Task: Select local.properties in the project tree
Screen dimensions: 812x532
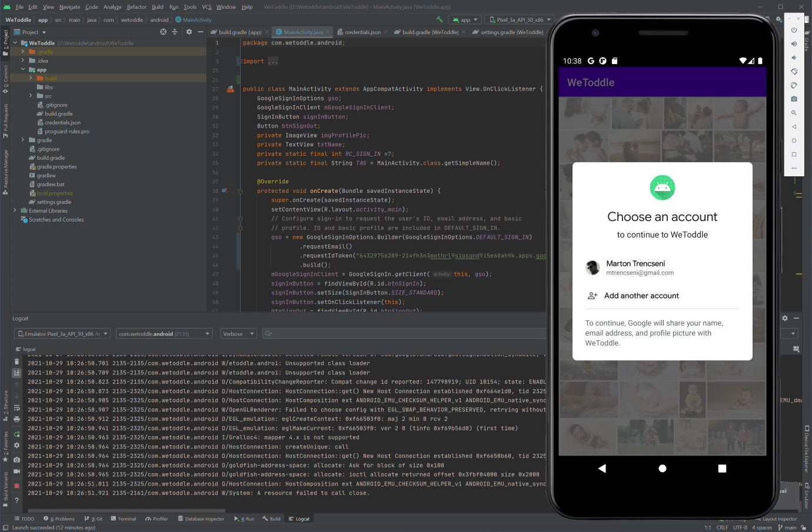Action: pyautogui.click(x=54, y=193)
